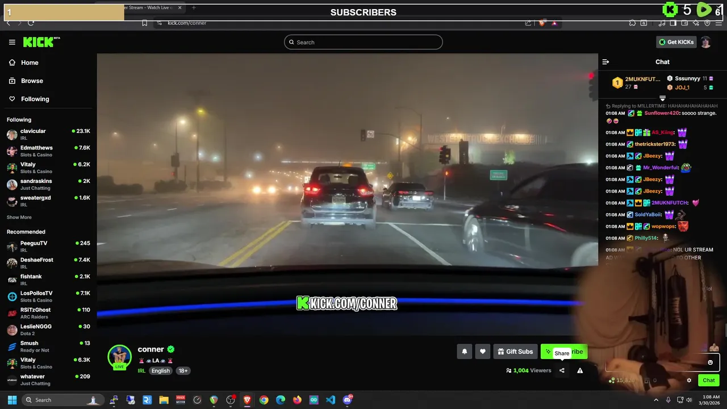This screenshot has height=409, width=727.
Task: Click the Kick search field
Action: (x=363, y=42)
